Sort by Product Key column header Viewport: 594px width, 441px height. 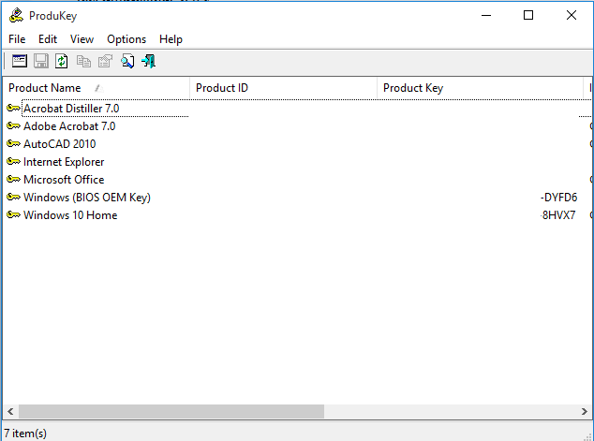481,88
